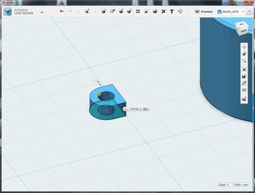The height and width of the screenshot is (193, 255).
Task: Toggle sketch visibility in the navigation bar
Action: pos(244,83)
